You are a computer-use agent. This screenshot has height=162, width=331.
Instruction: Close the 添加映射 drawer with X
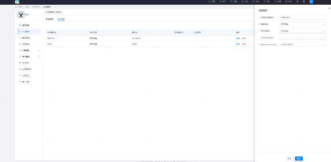tap(329, 8)
